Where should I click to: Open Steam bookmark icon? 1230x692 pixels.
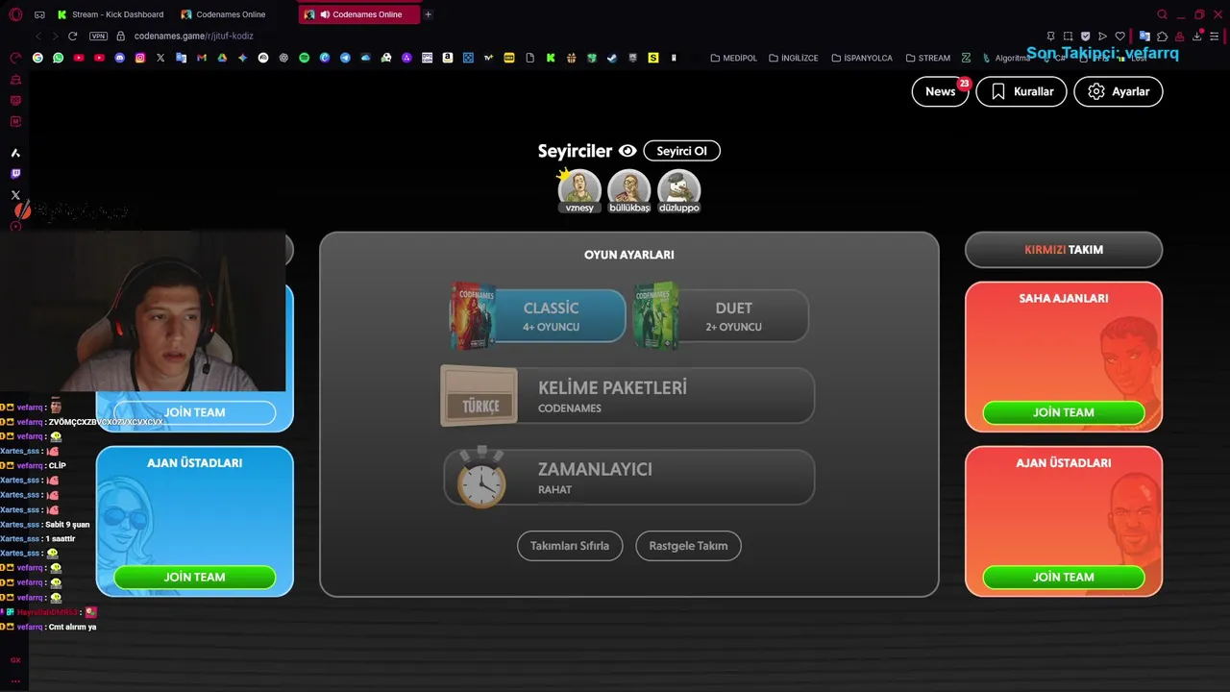click(x=612, y=58)
